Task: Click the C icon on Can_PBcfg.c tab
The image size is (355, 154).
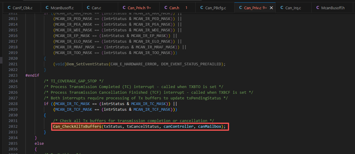Action: click(x=202, y=8)
